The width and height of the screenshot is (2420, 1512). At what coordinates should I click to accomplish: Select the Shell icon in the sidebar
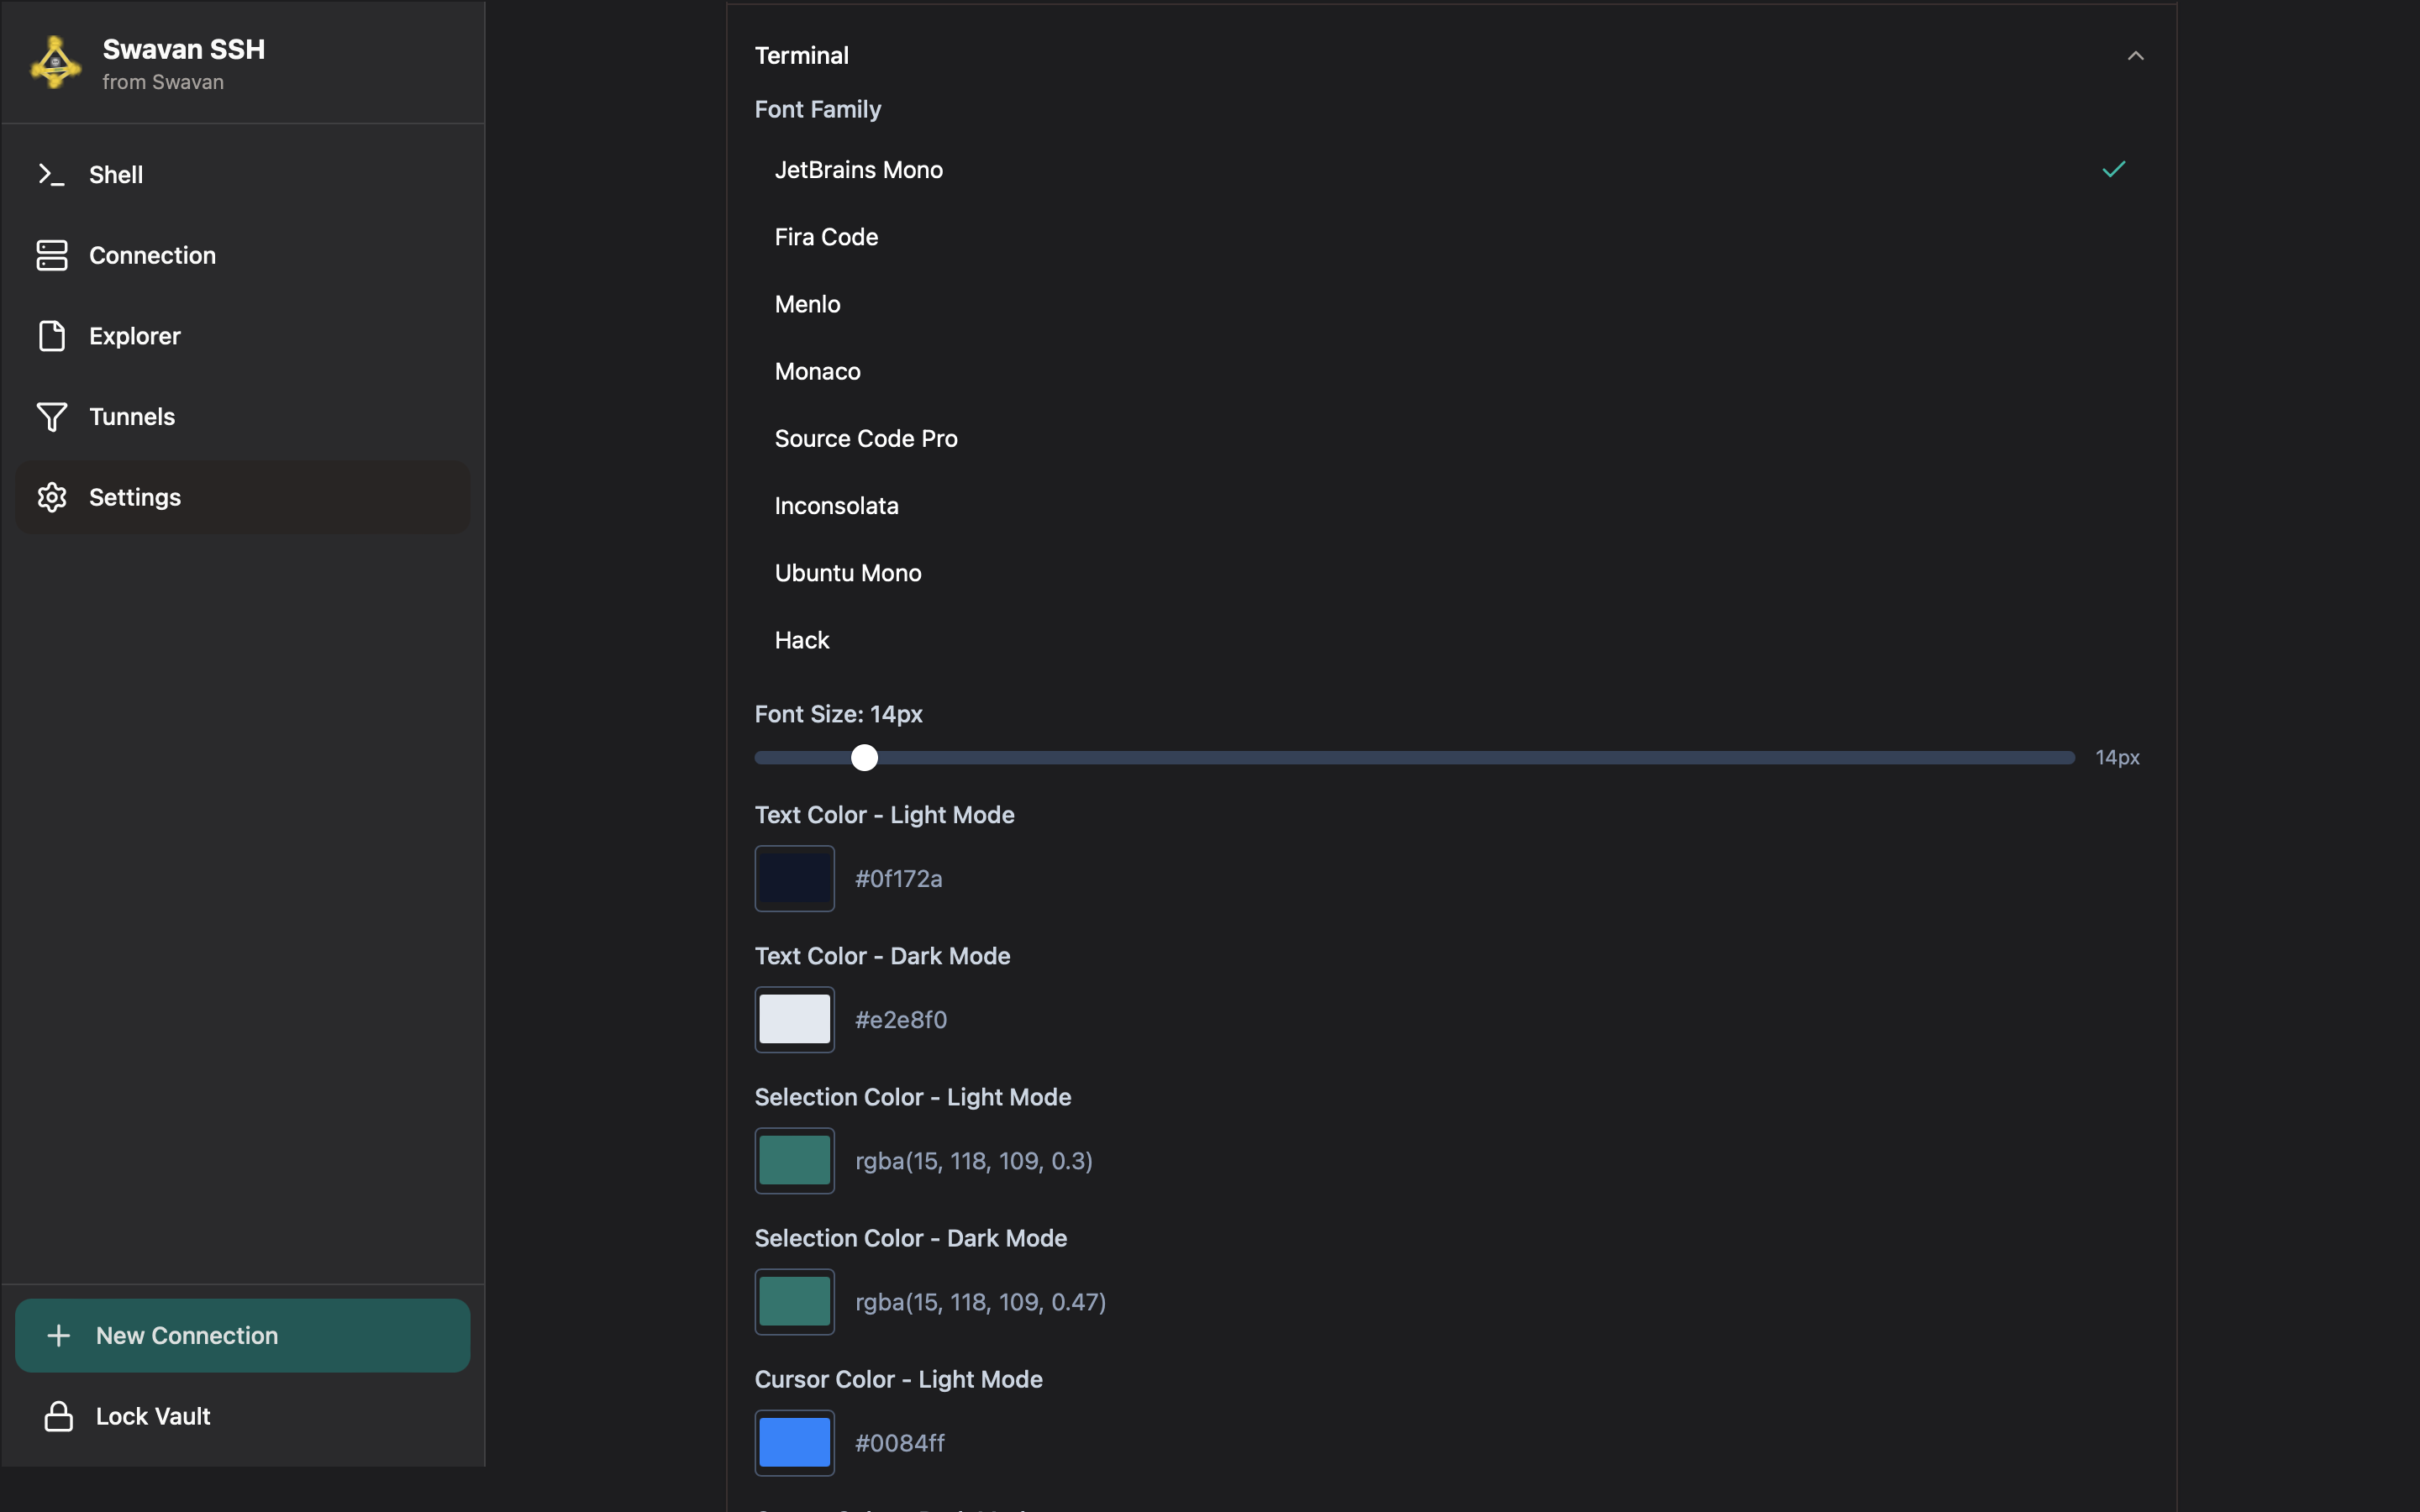click(x=52, y=174)
